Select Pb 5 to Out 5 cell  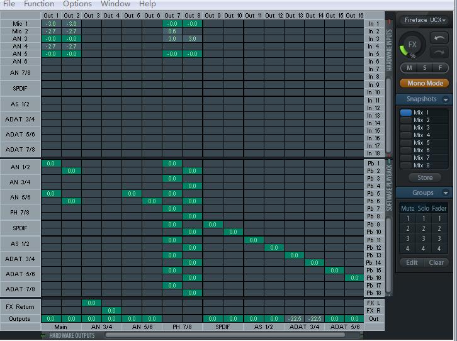[132, 194]
